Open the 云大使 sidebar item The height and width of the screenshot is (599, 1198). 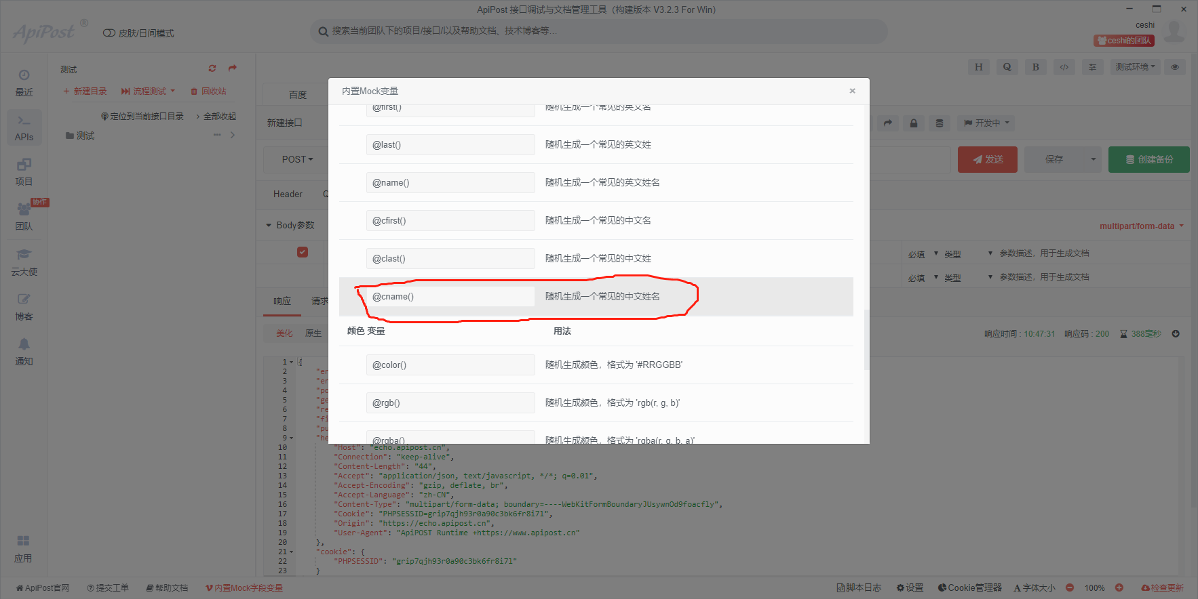point(24,262)
